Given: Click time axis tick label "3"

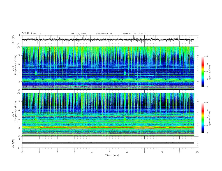Looking at the screenshot, I should click(x=75, y=152).
